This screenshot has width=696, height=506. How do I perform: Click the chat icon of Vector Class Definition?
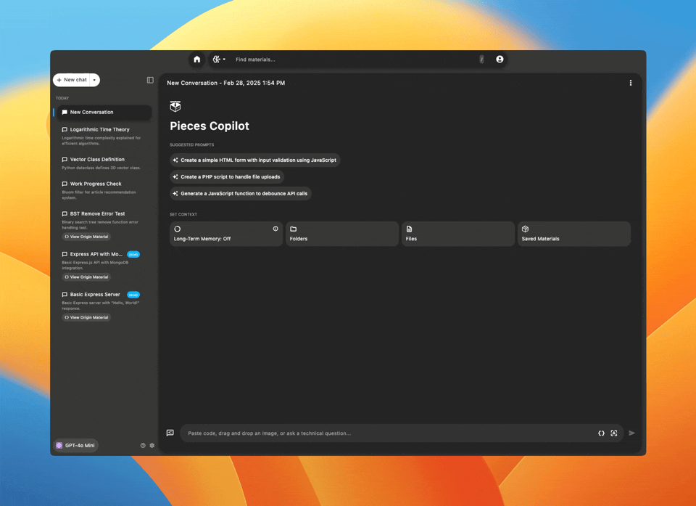[x=65, y=159]
